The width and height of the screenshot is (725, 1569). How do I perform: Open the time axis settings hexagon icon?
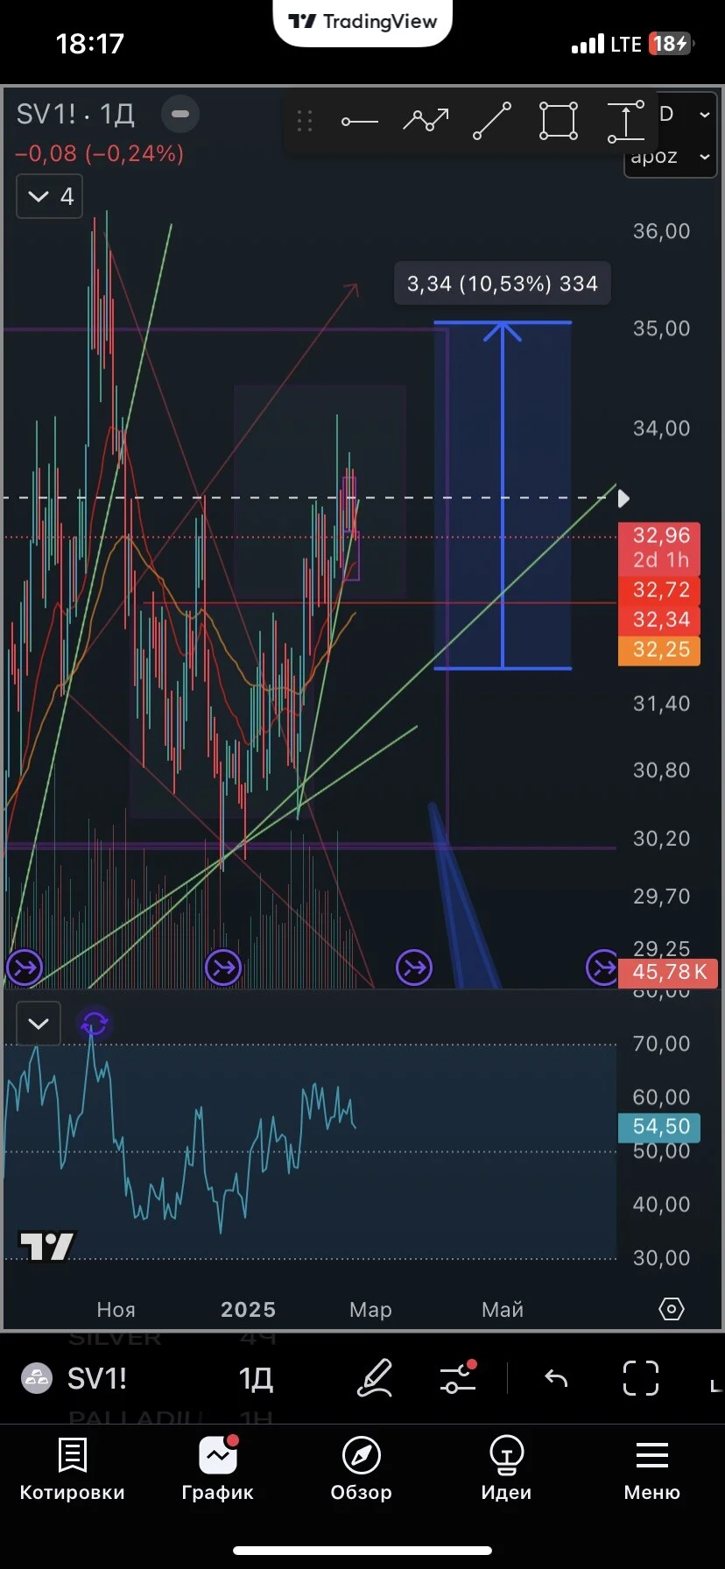(671, 1309)
